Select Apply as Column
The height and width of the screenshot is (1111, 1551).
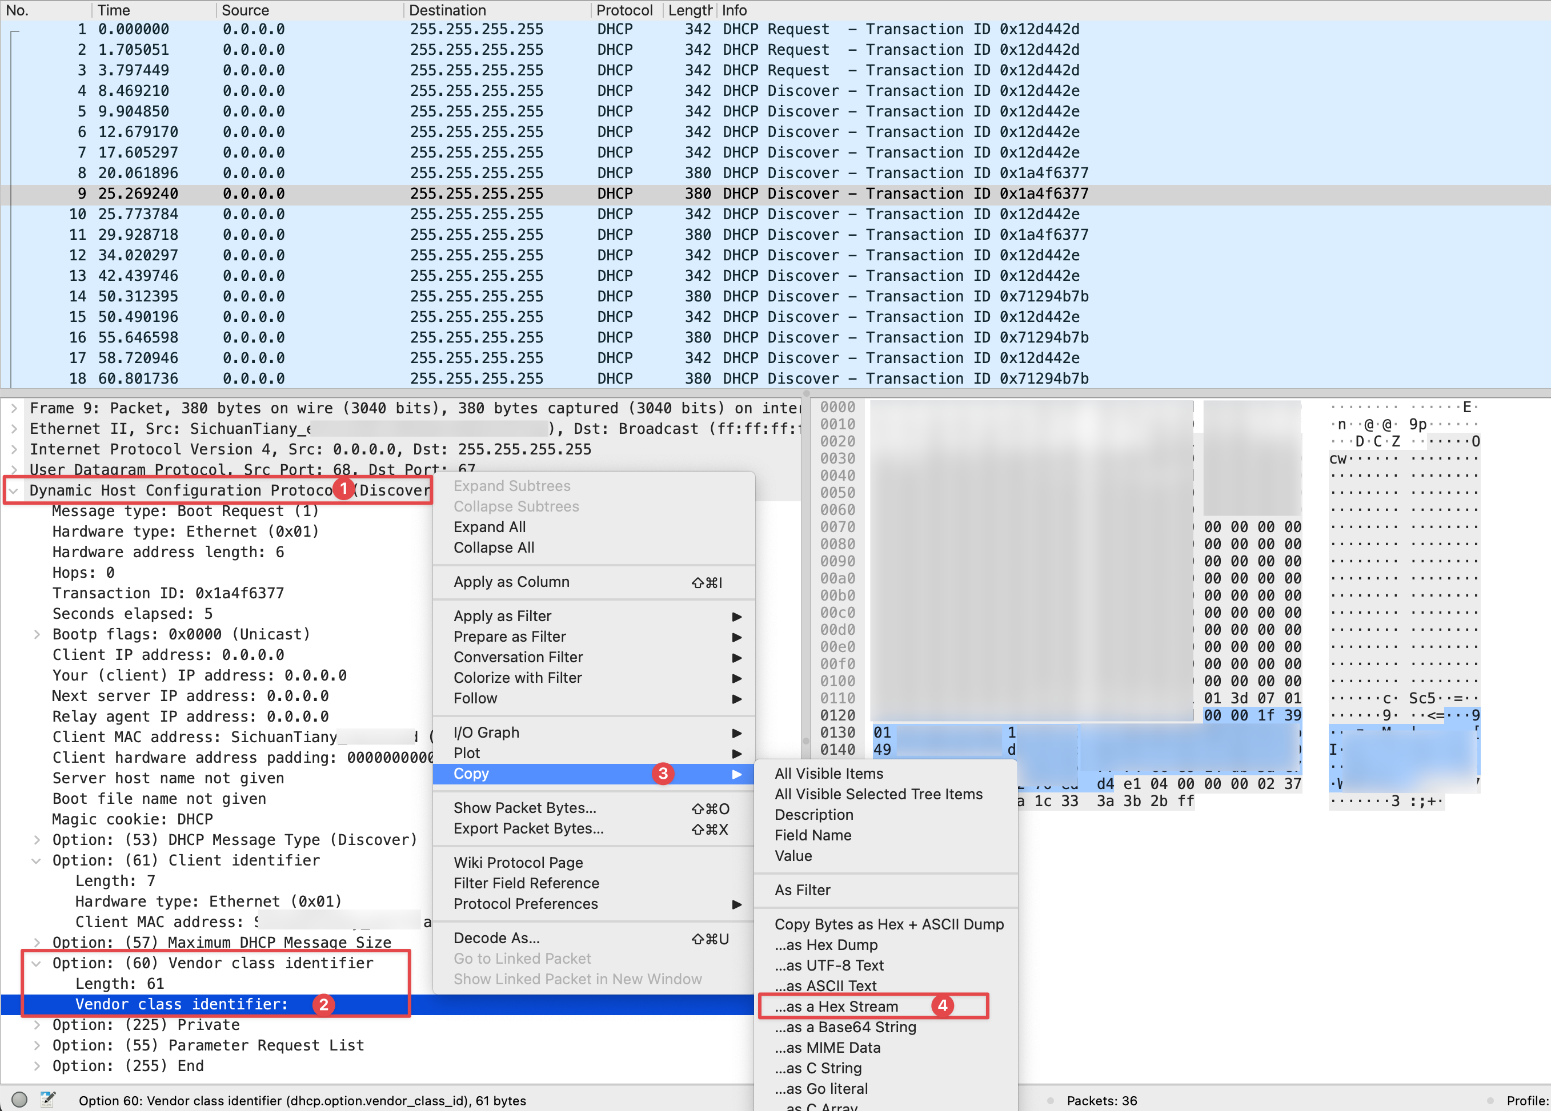point(511,582)
